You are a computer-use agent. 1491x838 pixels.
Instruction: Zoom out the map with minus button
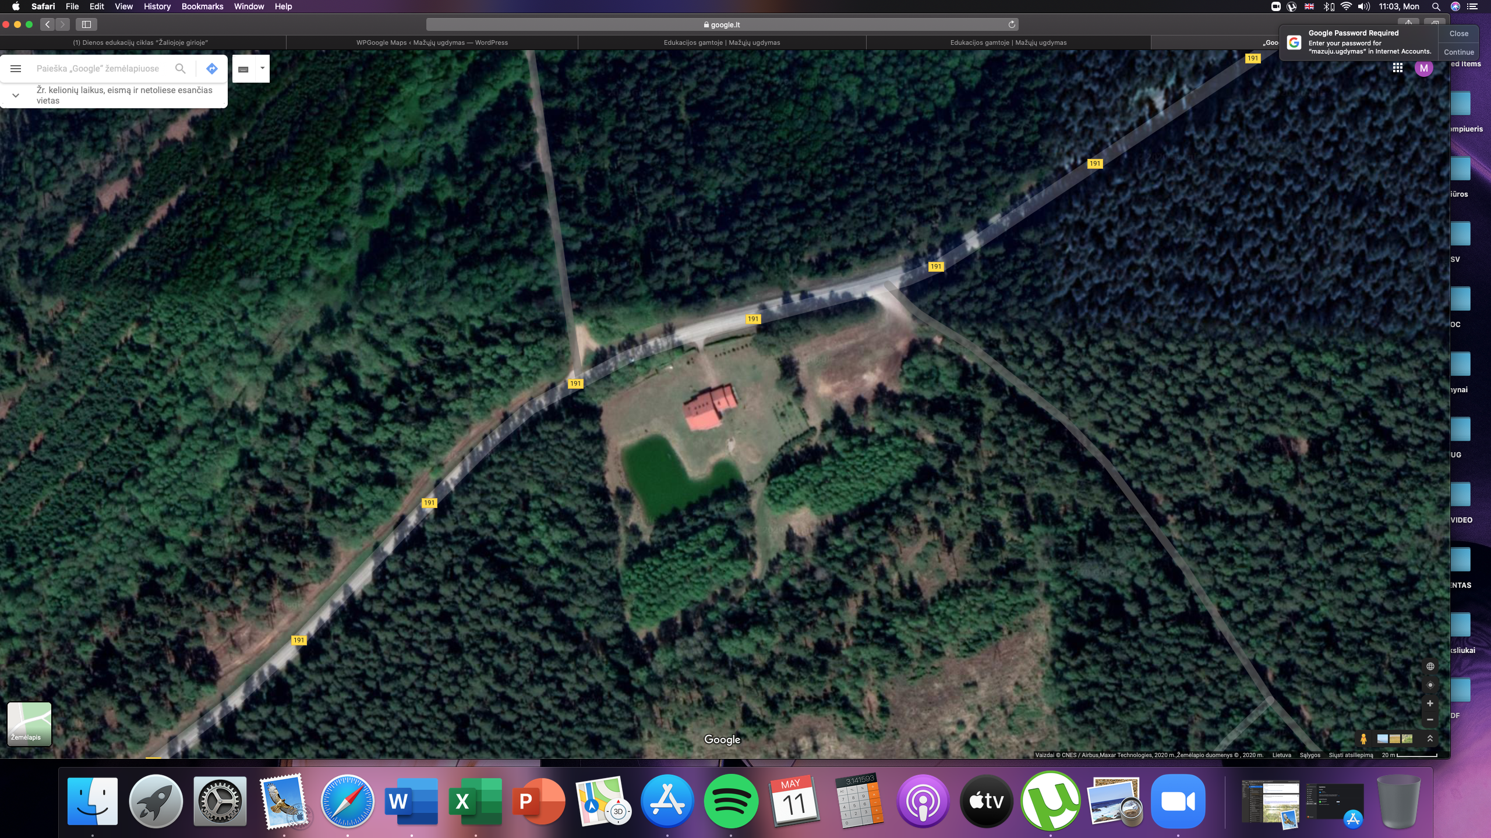(1430, 720)
